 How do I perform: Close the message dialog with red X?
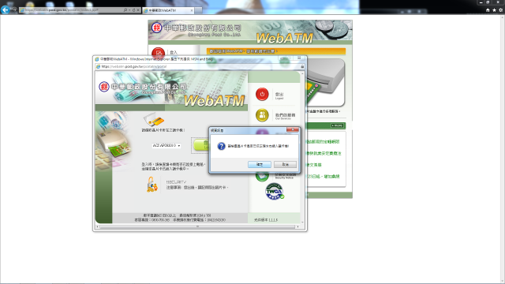[293, 129]
